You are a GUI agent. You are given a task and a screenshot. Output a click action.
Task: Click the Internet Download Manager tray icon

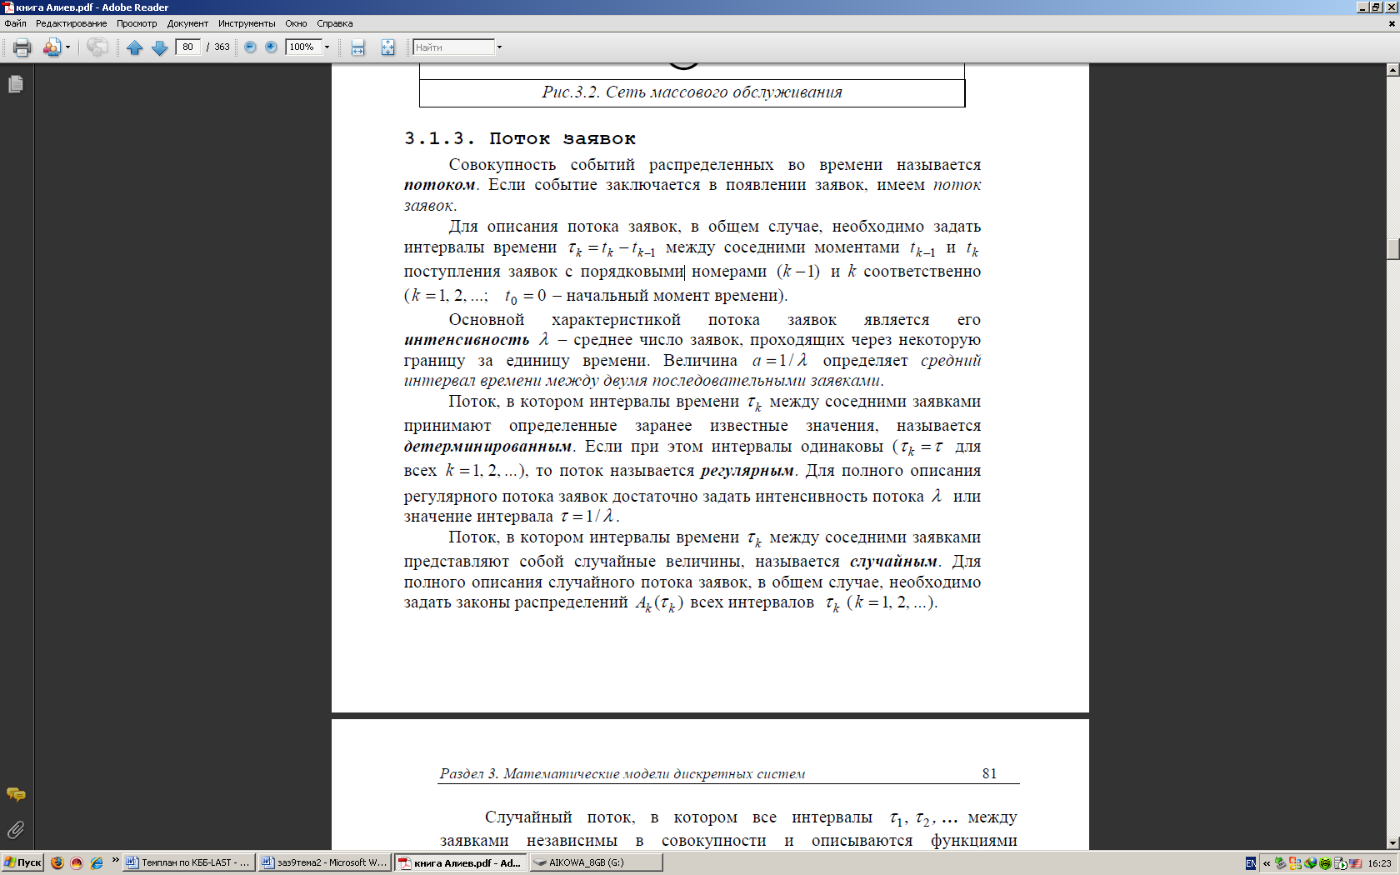click(1310, 863)
